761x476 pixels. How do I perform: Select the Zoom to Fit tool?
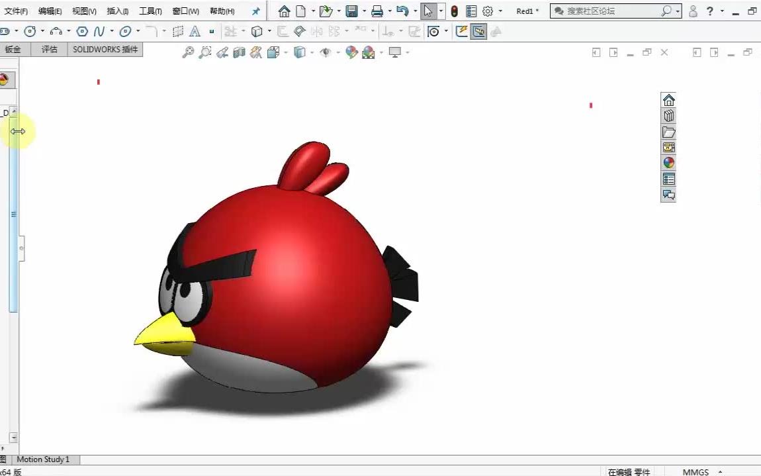click(189, 52)
